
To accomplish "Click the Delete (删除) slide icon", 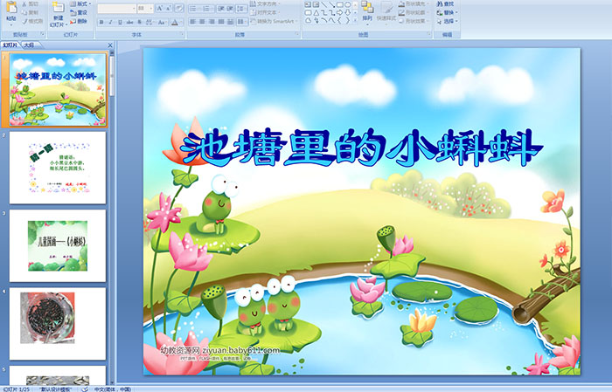I will 73,22.
